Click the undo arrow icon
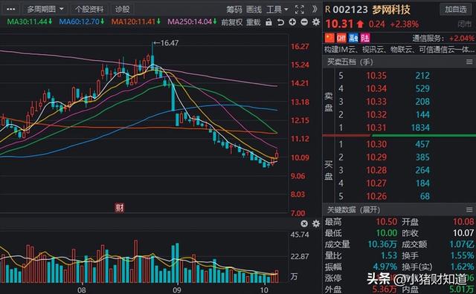 click(280, 22)
